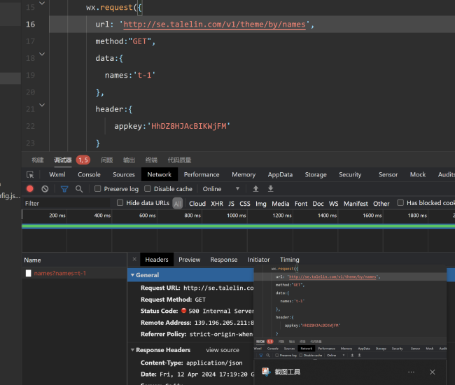Open the Response tab of the request

click(223, 260)
